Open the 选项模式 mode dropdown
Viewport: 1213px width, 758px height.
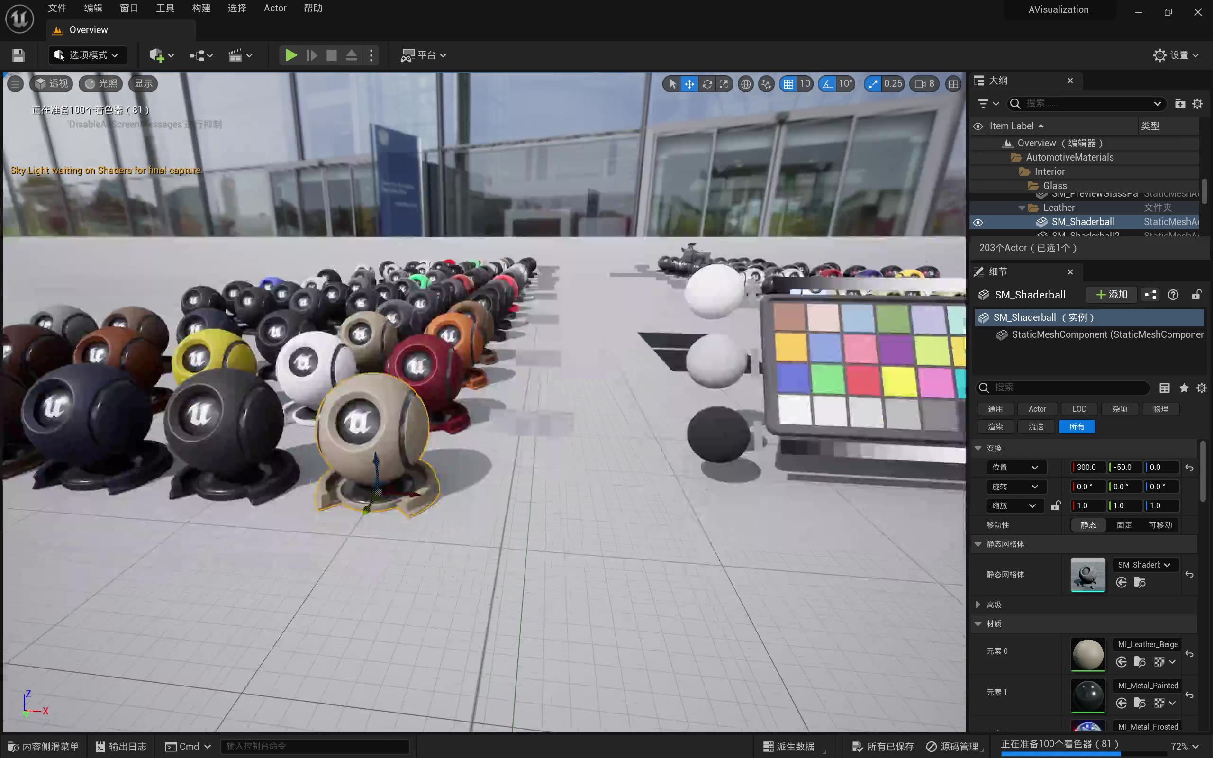point(87,55)
